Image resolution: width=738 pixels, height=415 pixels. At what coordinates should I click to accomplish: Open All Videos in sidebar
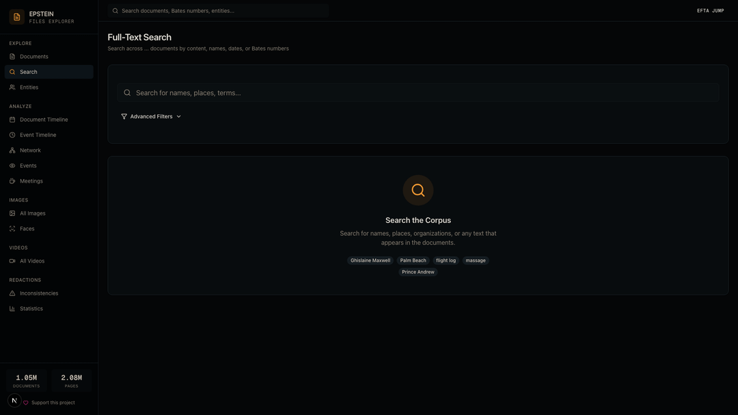click(x=31, y=261)
